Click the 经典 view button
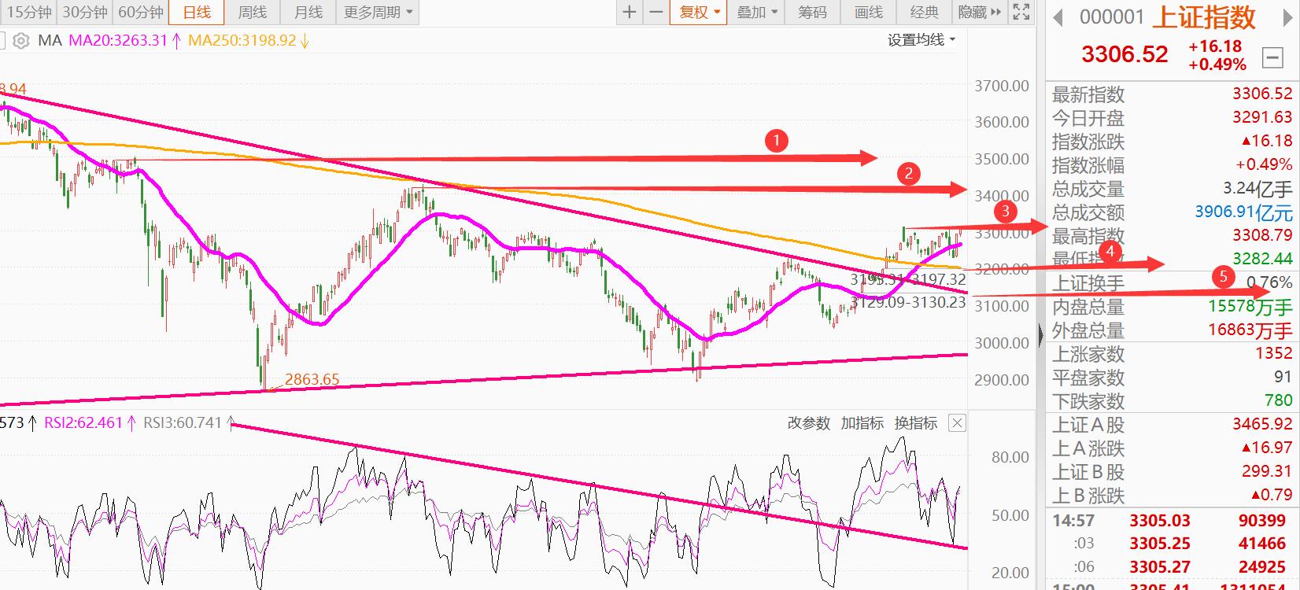Screen dimensions: 1300x590 [x=925, y=12]
